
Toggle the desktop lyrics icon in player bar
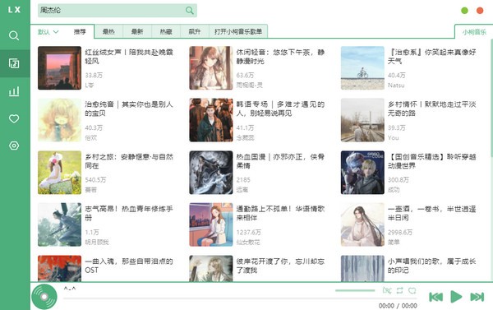tap(387, 290)
